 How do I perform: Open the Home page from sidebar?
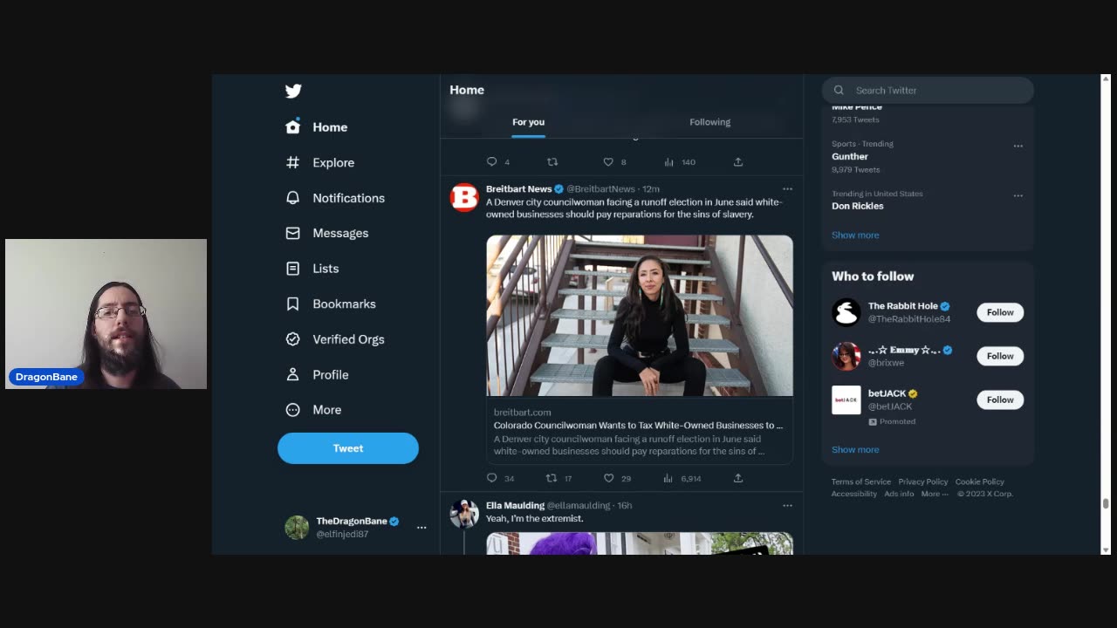coord(317,127)
